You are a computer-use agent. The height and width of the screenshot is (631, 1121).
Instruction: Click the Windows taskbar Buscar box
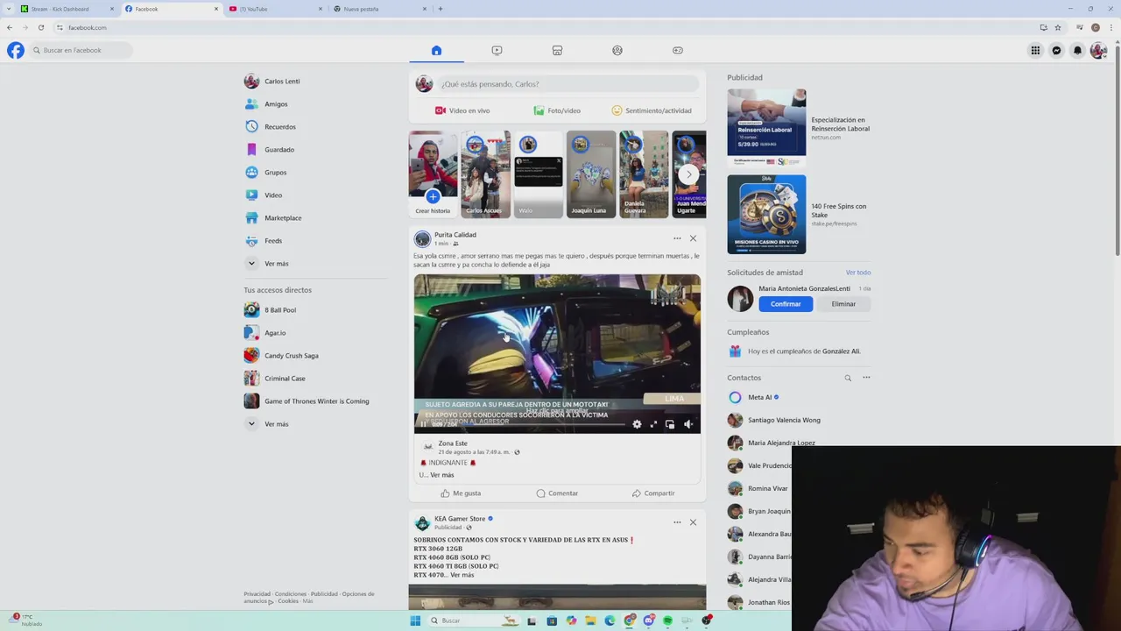[x=476, y=620]
